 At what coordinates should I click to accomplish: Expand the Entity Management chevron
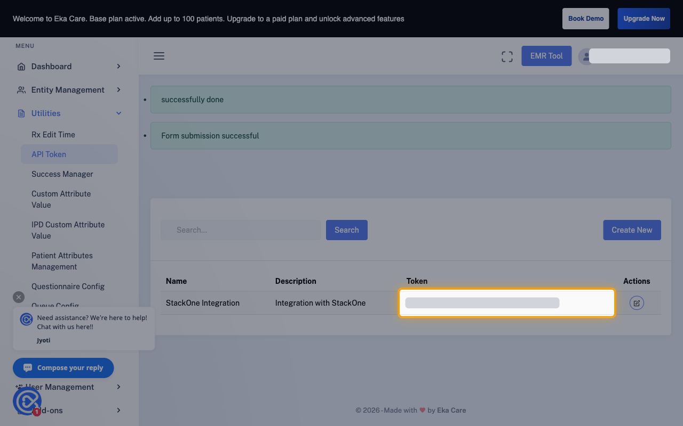(x=118, y=90)
